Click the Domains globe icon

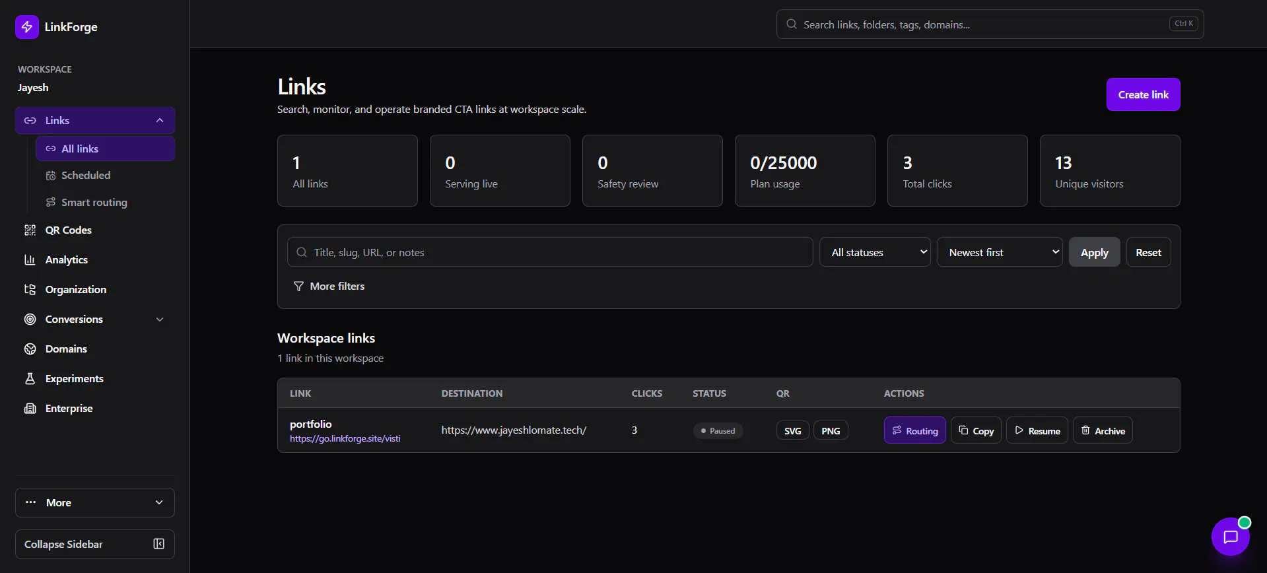point(30,349)
